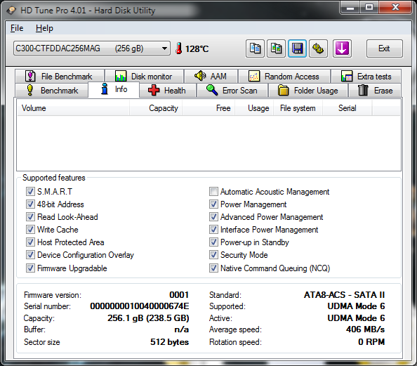The image size is (417, 366).
Task: Open the AAM tab
Action: [211, 77]
